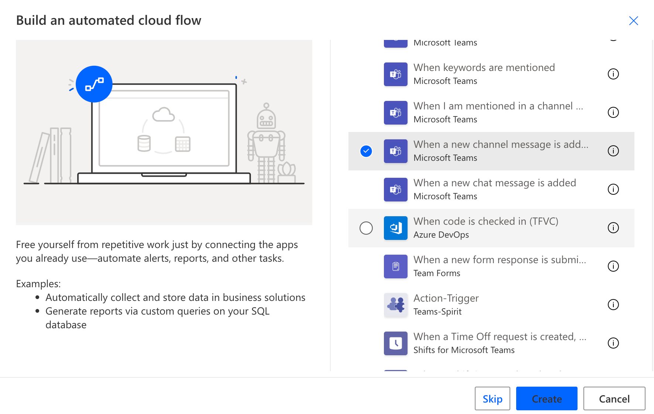This screenshot has height=414, width=654.
Task: Click the Teams-Spirit Action-Trigger icon
Action: (x=395, y=305)
